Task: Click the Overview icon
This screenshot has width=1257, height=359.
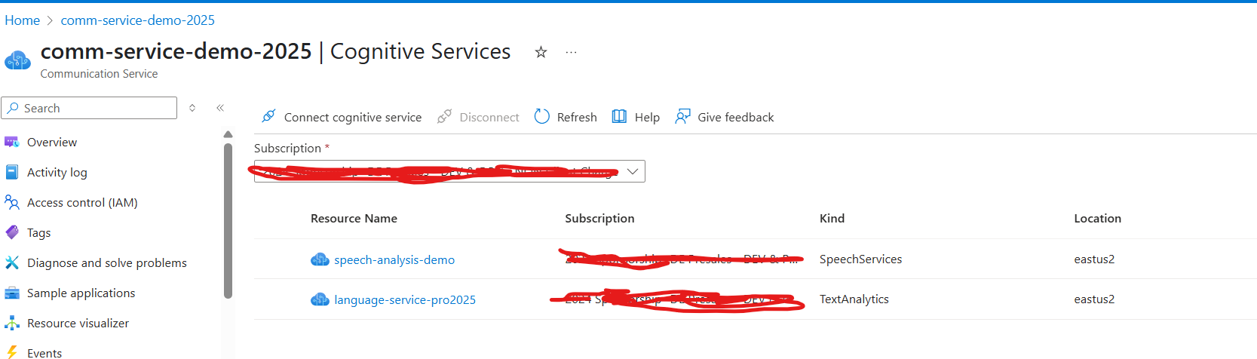Action: click(11, 142)
